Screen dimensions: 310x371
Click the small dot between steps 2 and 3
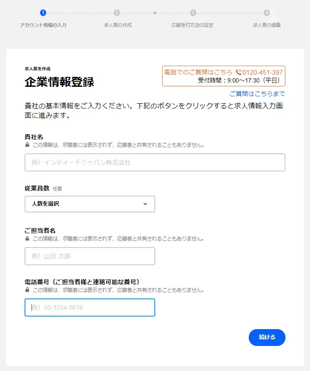point(155,13)
